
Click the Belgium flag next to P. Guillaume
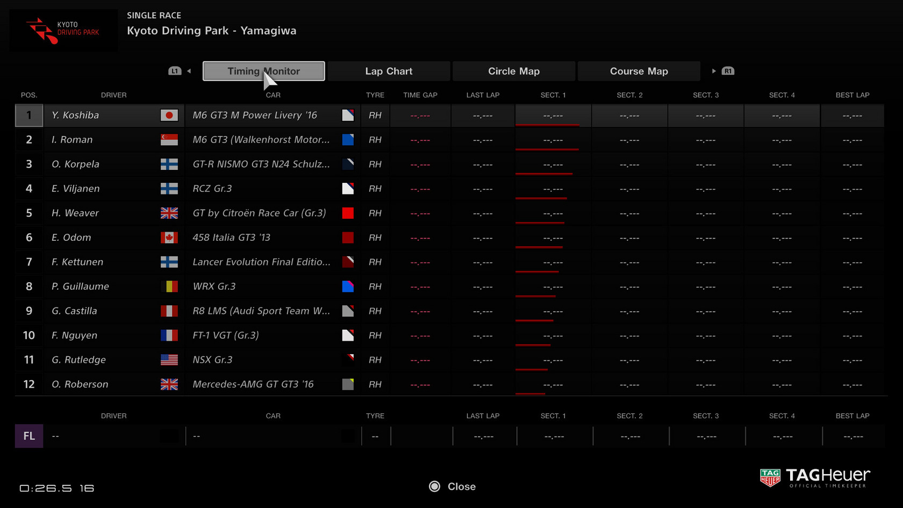tap(169, 286)
